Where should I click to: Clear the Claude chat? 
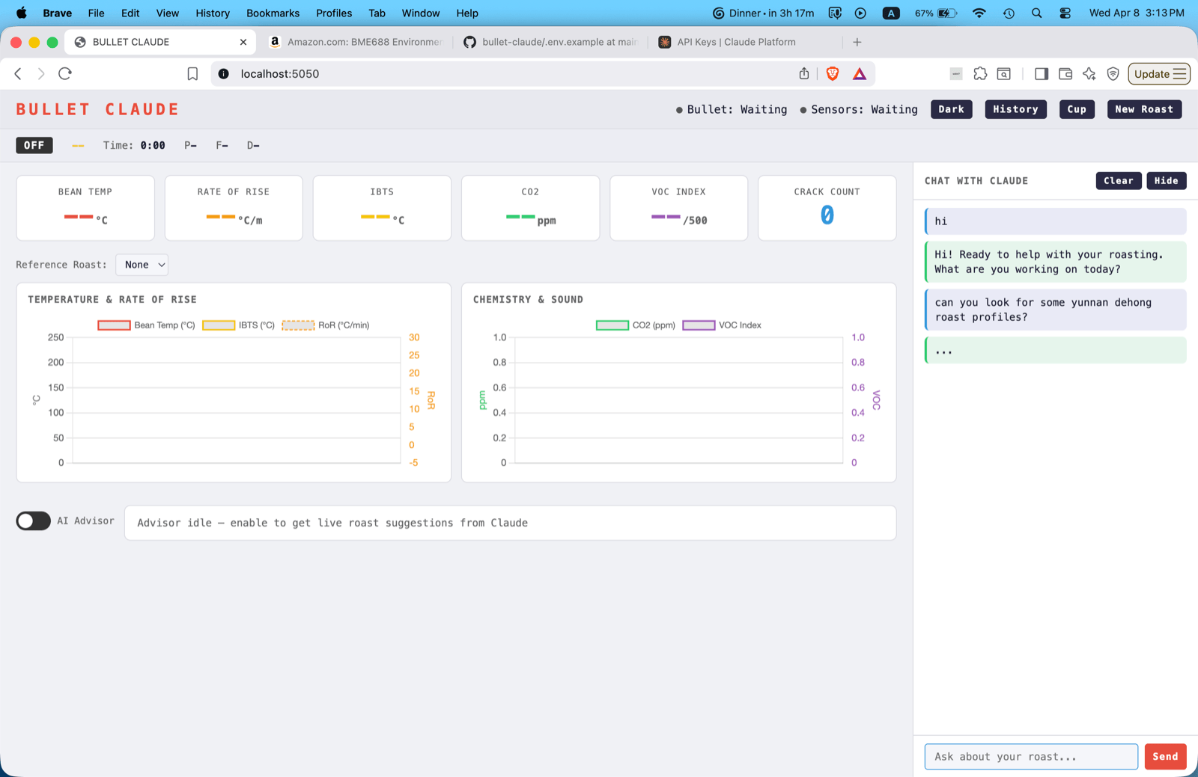pyautogui.click(x=1119, y=181)
